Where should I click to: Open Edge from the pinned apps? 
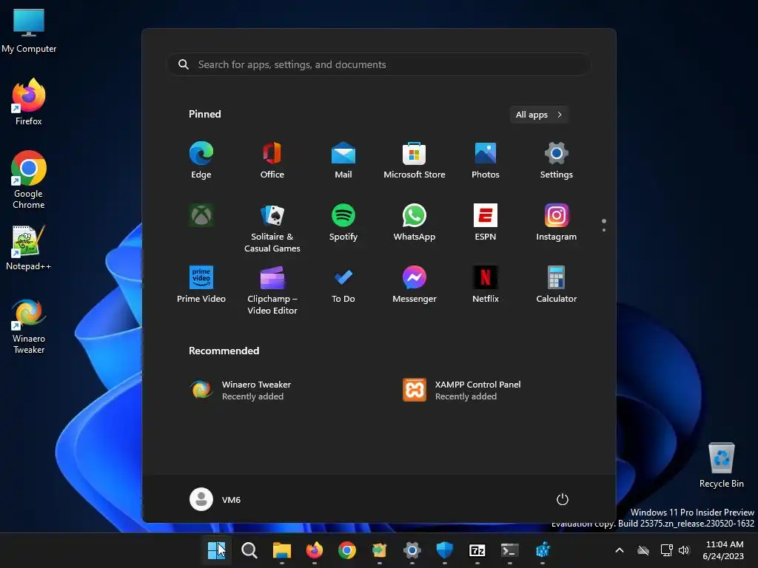point(201,160)
